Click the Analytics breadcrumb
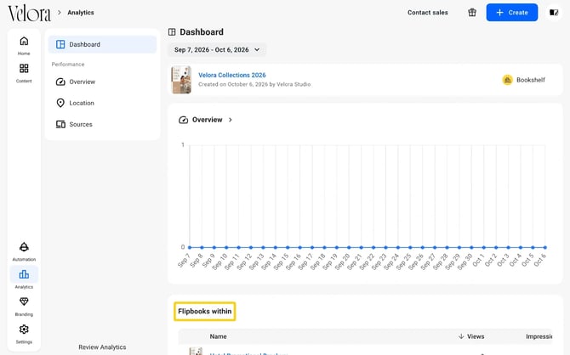 click(81, 13)
